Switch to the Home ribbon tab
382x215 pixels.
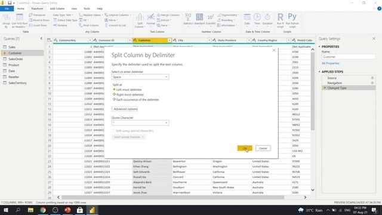[x=21, y=8]
